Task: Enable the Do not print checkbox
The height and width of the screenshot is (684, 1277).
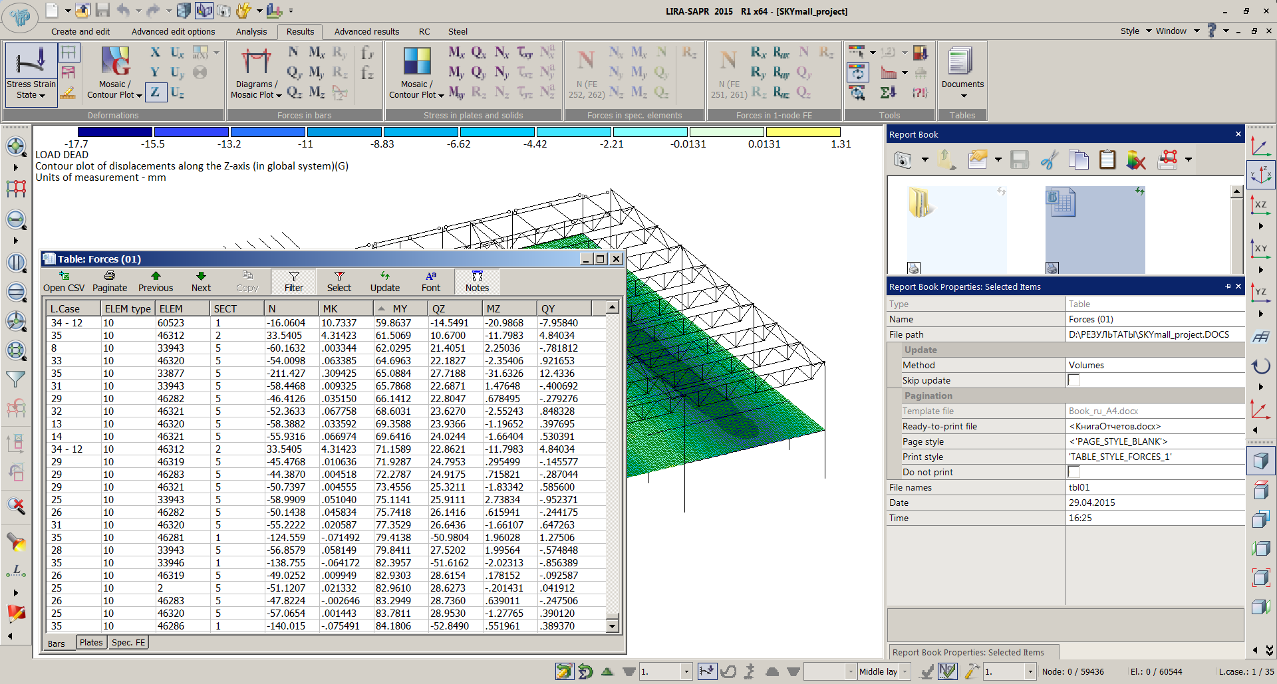Action: pyautogui.click(x=1073, y=472)
